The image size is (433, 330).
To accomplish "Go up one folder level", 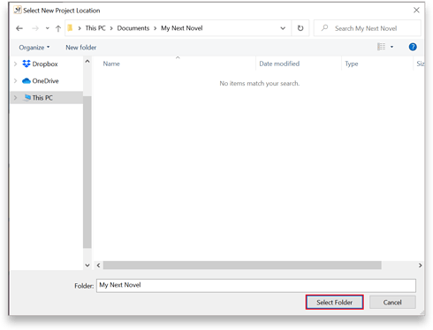I will (58, 28).
